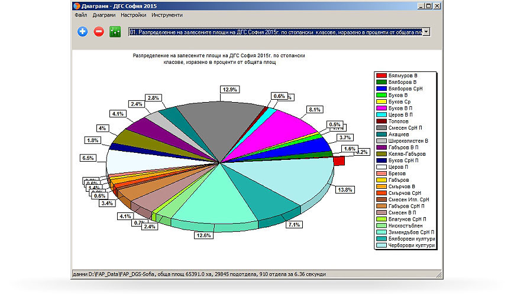Click the red minus remove icon
The image size is (514, 295).
[x=99, y=32]
